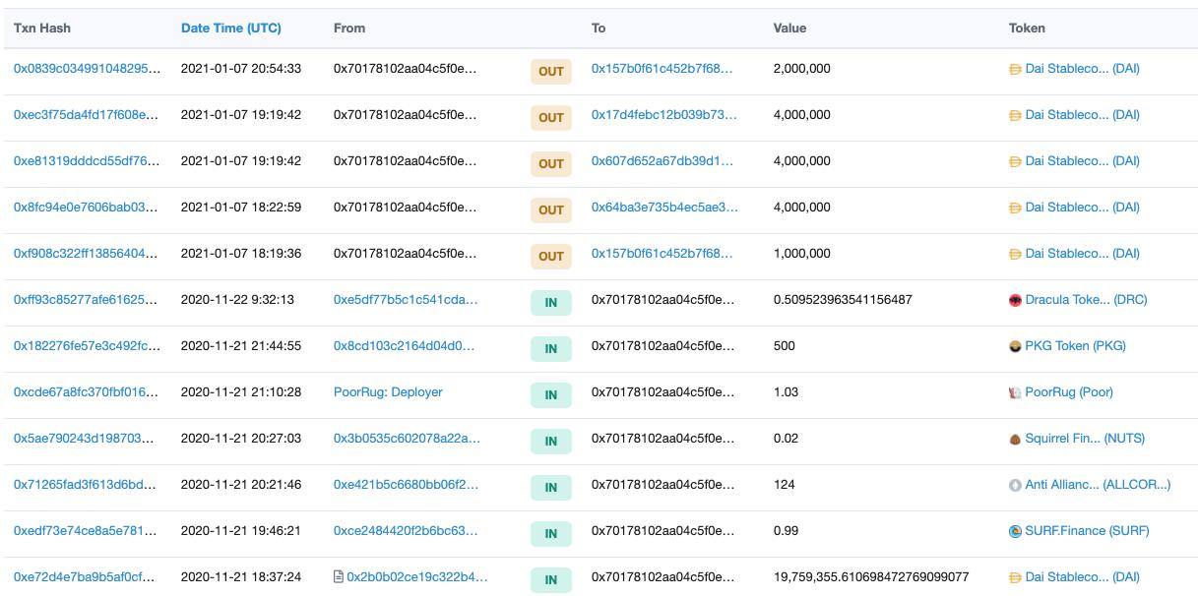
Task: Click the PKG Token icon
Action: [1015, 346]
